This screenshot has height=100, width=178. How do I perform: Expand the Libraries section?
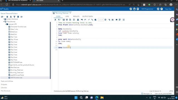coord(4,88)
